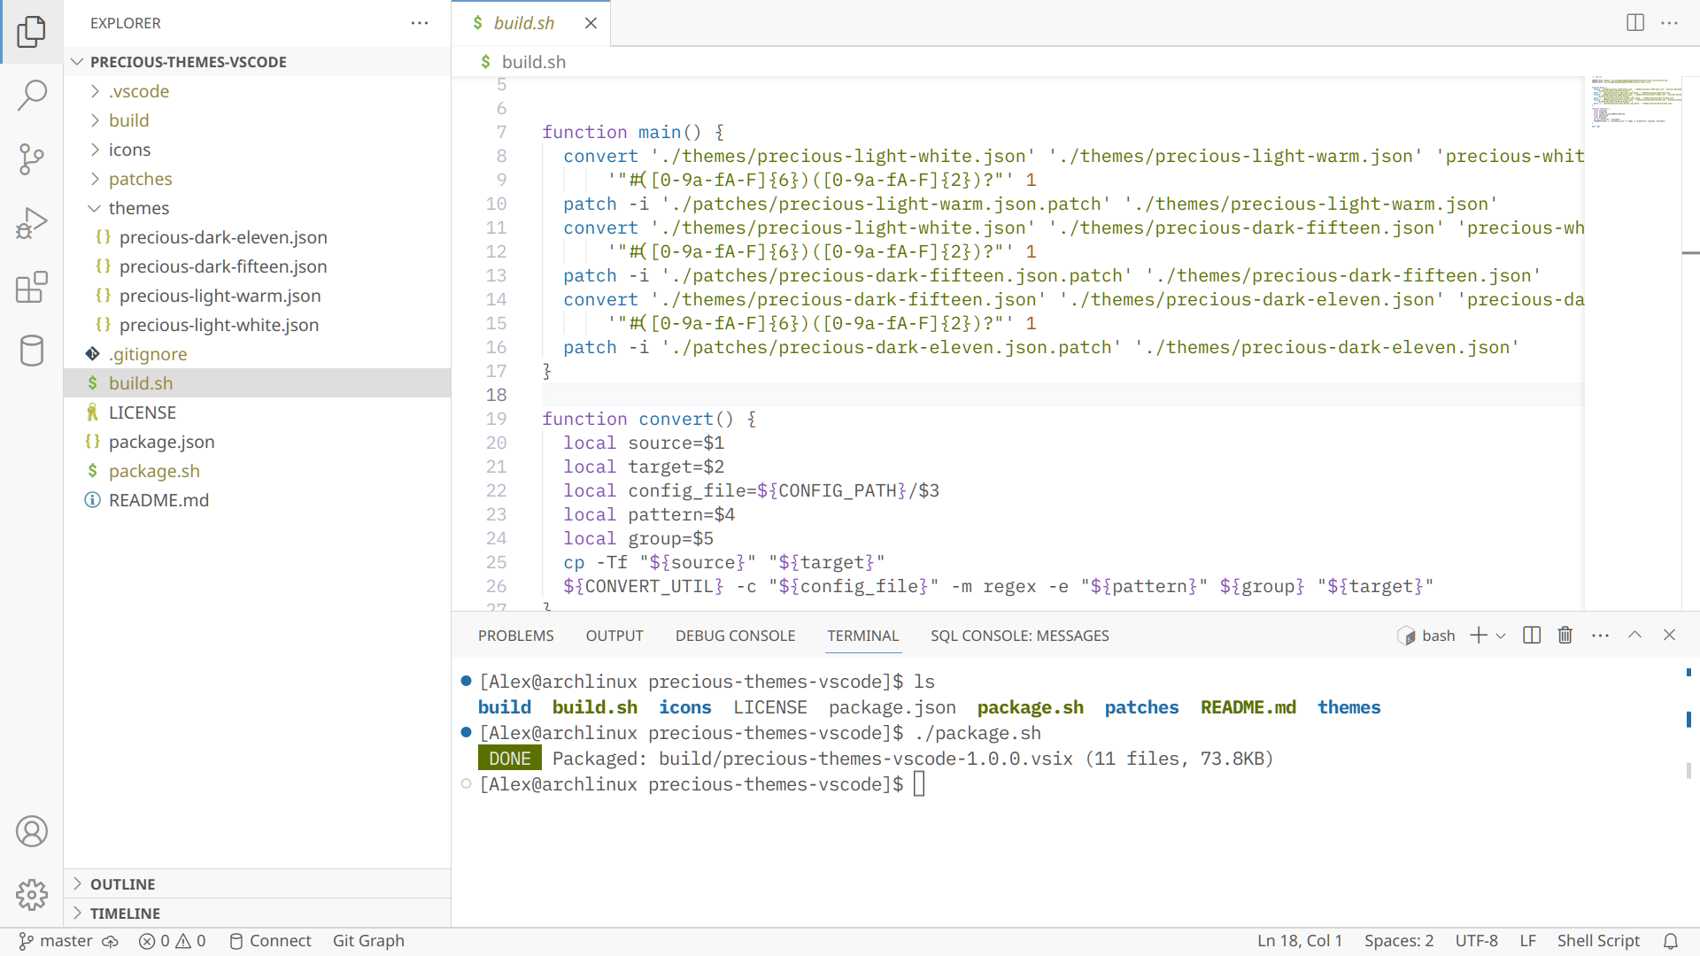Click the Manage gear icon
The image size is (1700, 956).
click(32, 895)
